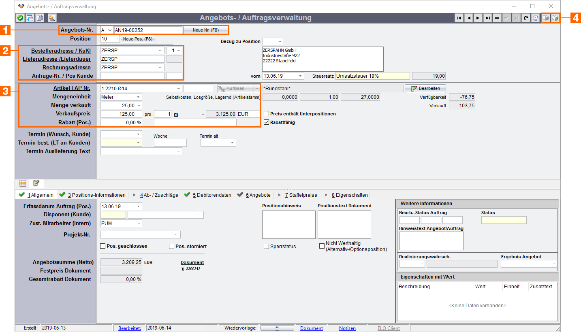The width and height of the screenshot is (581, 332).
Task: Open lookup dots beside PUM employee field
Action: (x=139, y=223)
